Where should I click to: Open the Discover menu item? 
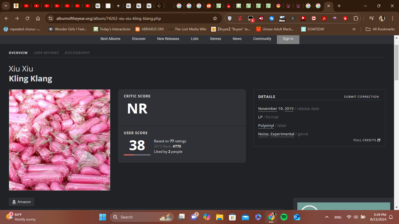(139, 39)
